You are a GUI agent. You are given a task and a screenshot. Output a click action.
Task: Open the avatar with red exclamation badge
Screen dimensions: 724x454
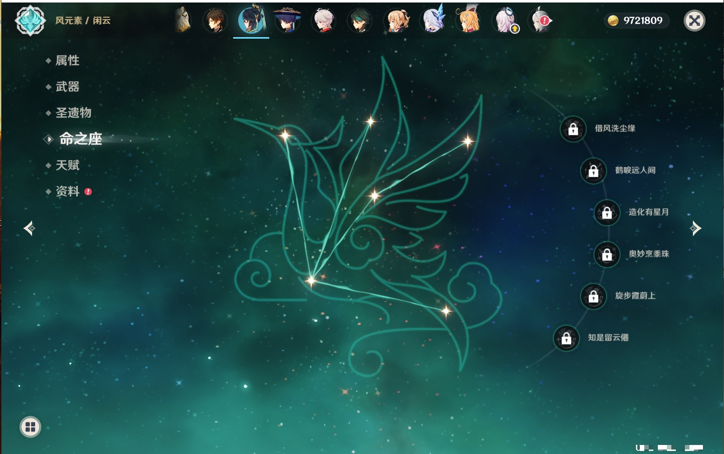tap(540, 21)
